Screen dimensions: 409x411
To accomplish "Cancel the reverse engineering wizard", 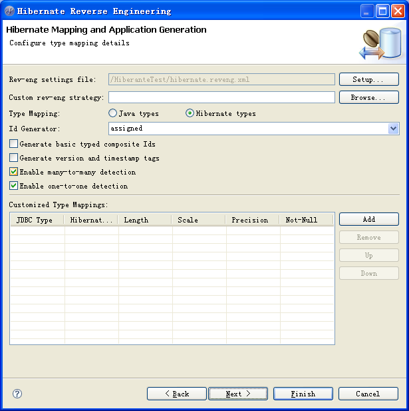I will click(x=368, y=394).
